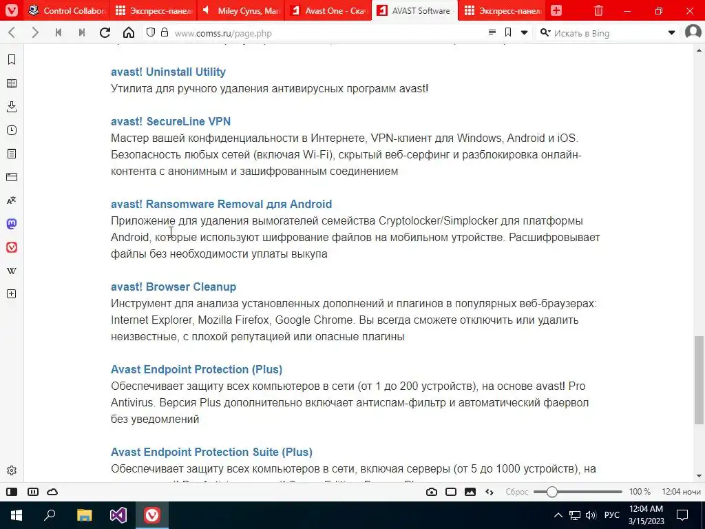705x529 pixels.
Task: Switch to the first Экспресс-панель tab
Action: (x=154, y=10)
